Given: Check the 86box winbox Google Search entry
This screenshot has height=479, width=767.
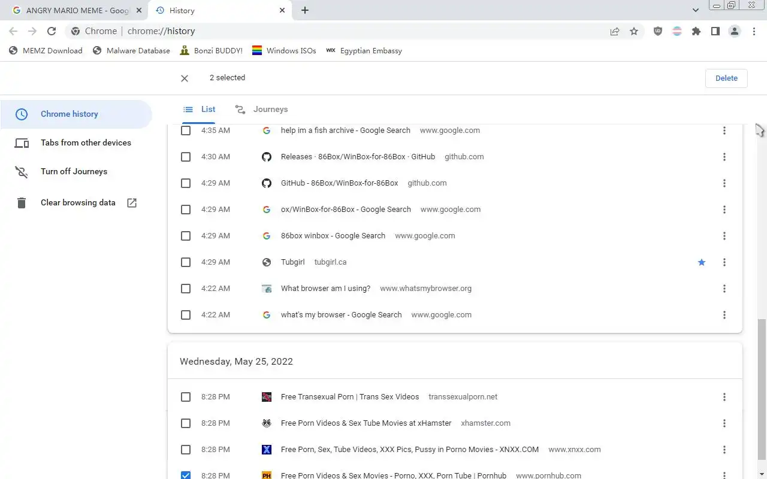Looking at the screenshot, I should click(x=186, y=236).
